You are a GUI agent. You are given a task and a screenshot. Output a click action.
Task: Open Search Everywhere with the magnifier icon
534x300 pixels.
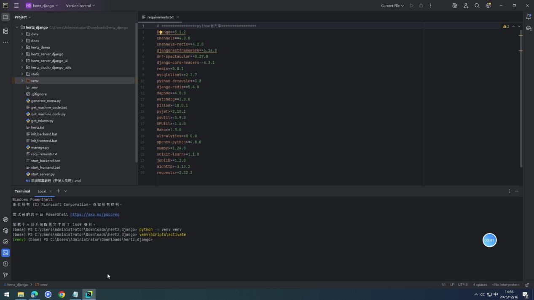point(477,5)
